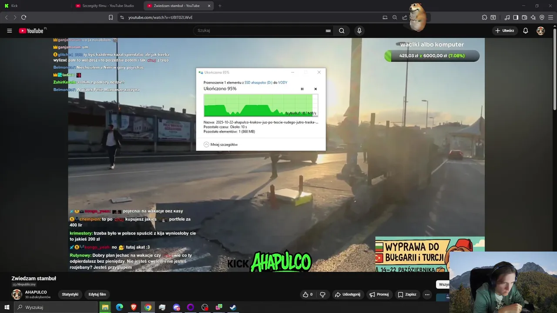557x313 pixels.
Task: Open Discord from the taskbar
Action: pos(176,307)
